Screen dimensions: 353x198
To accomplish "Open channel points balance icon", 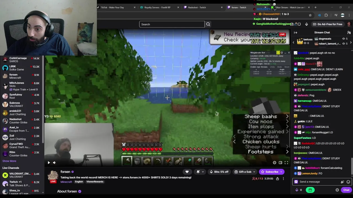I will click(x=298, y=190).
